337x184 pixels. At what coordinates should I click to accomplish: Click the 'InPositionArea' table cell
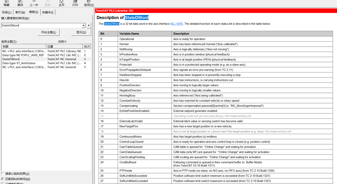tap(145, 55)
